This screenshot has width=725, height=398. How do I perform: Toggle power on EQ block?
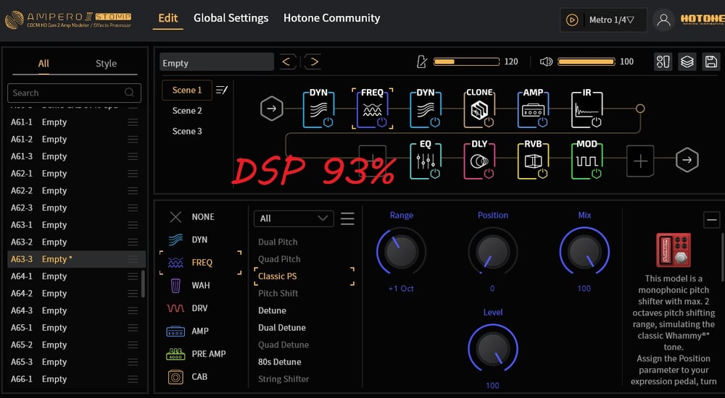pyautogui.click(x=435, y=174)
